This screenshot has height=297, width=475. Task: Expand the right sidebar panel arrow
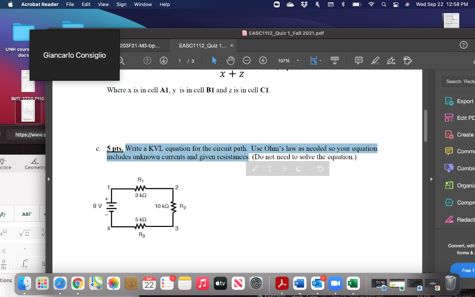pyautogui.click(x=431, y=179)
